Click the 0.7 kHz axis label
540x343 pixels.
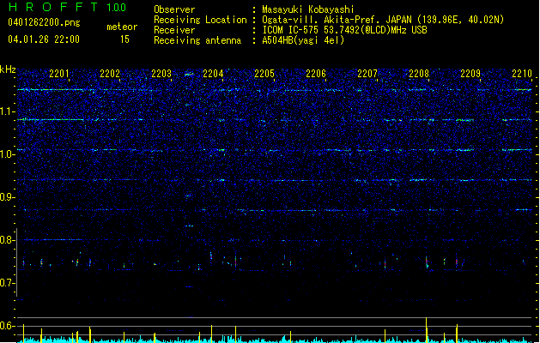[x=7, y=283]
